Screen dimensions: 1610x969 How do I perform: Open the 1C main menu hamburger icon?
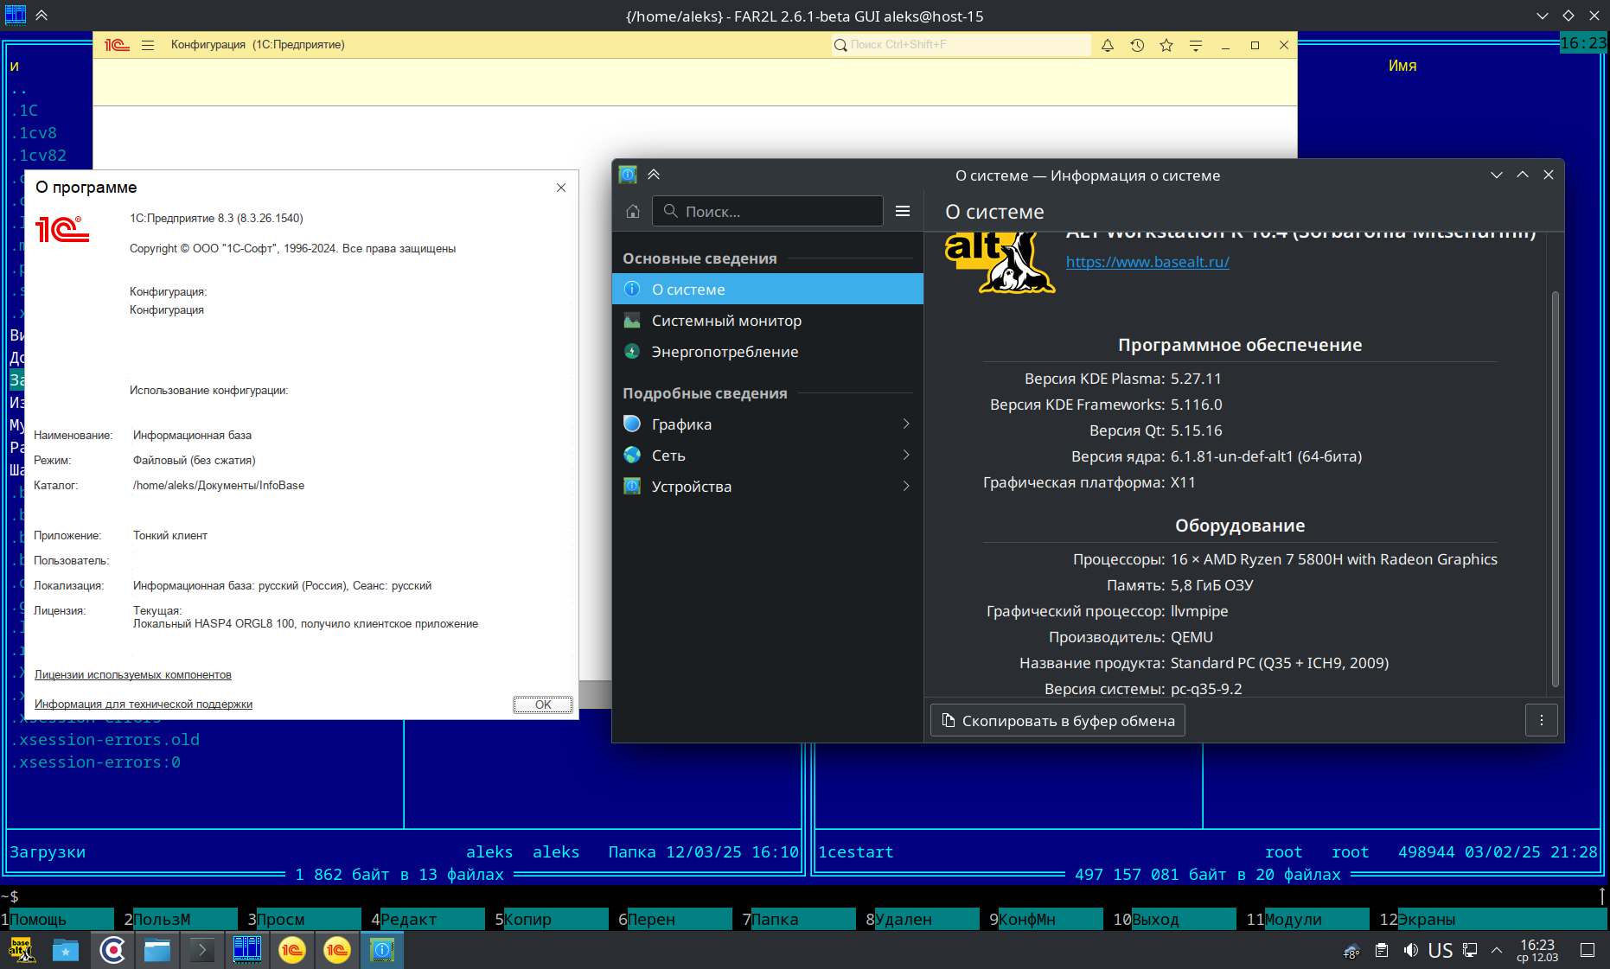coord(148,45)
